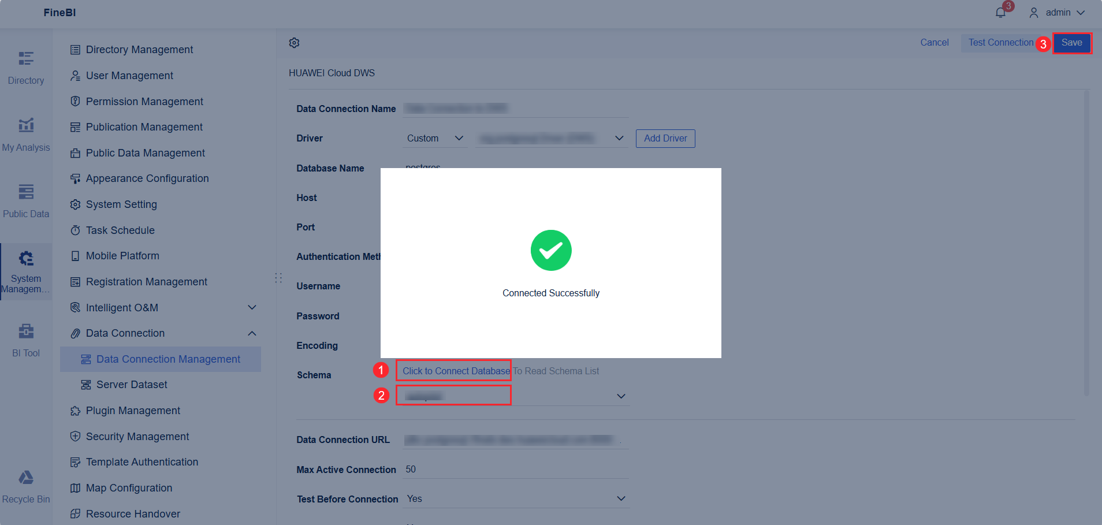Image resolution: width=1102 pixels, height=525 pixels.
Task: Click the Registration Management icon
Action: [75, 282]
